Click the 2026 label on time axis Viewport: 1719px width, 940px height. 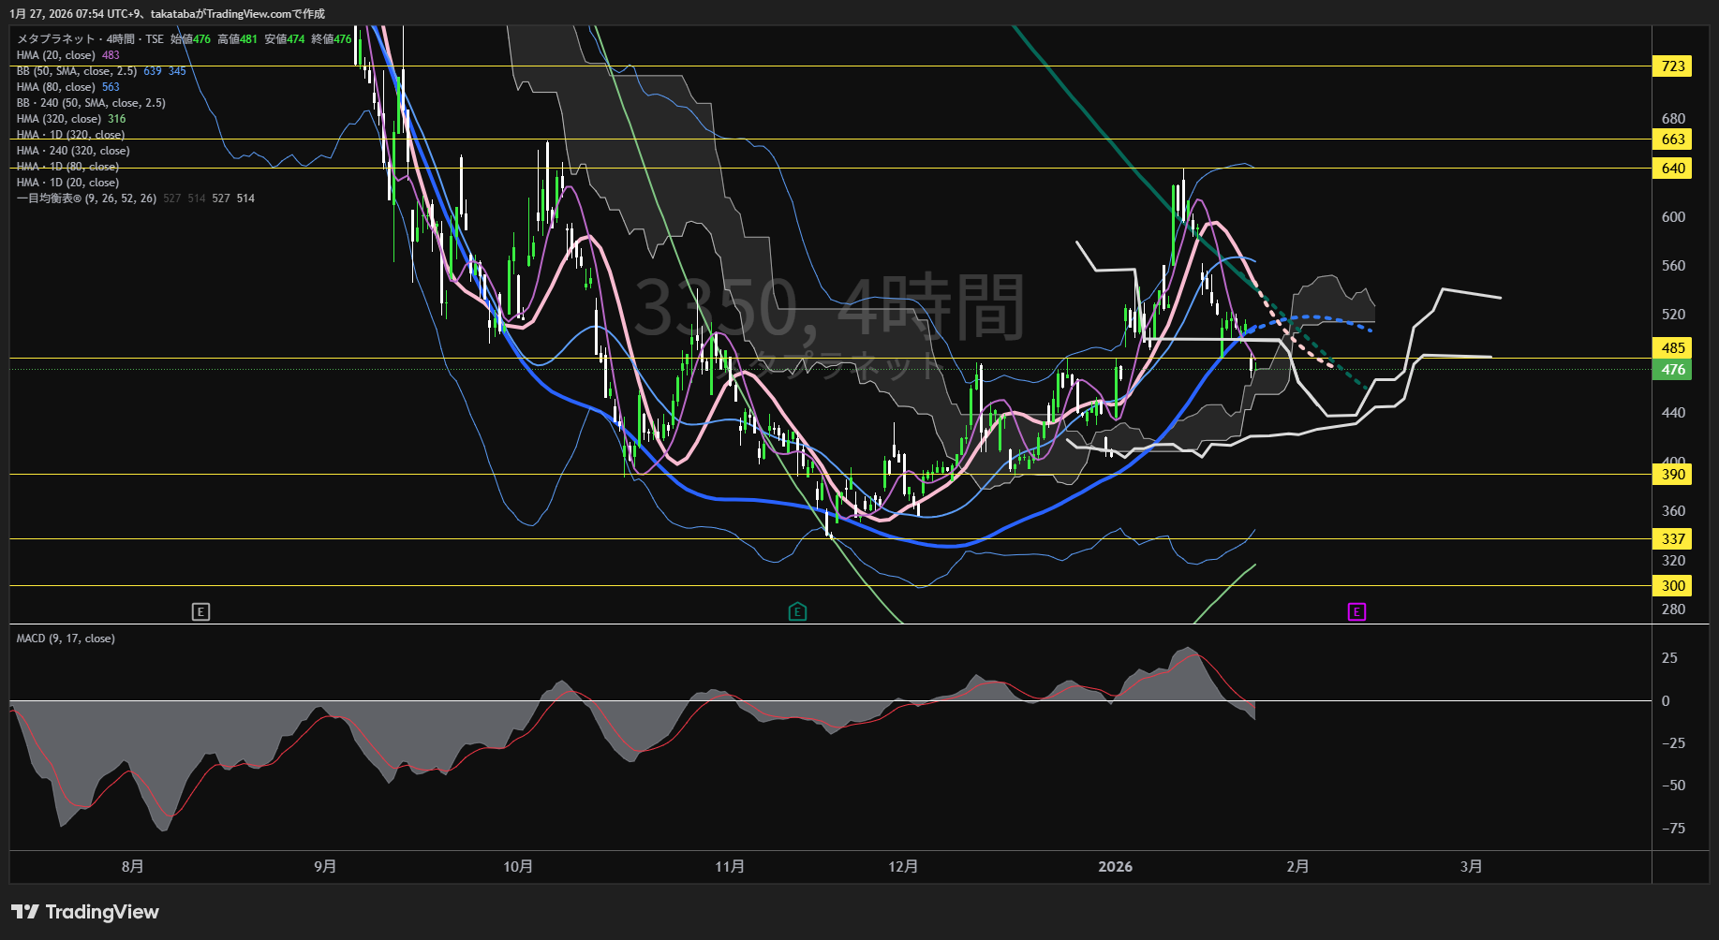pyautogui.click(x=1115, y=867)
